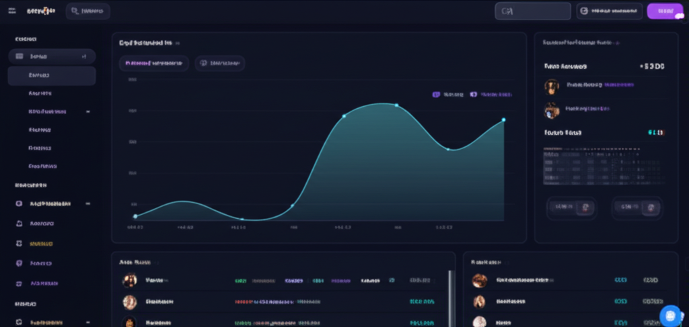
Task: Click the magnifier icon in the left header search
Action: [x=74, y=11]
